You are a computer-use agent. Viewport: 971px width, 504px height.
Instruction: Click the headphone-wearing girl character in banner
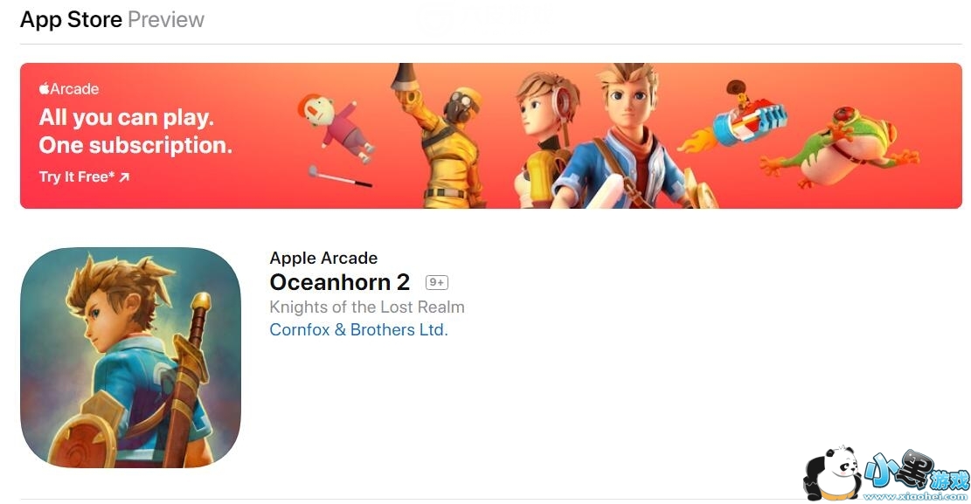545,139
